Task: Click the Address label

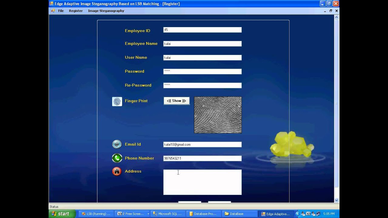Action: [133, 171]
